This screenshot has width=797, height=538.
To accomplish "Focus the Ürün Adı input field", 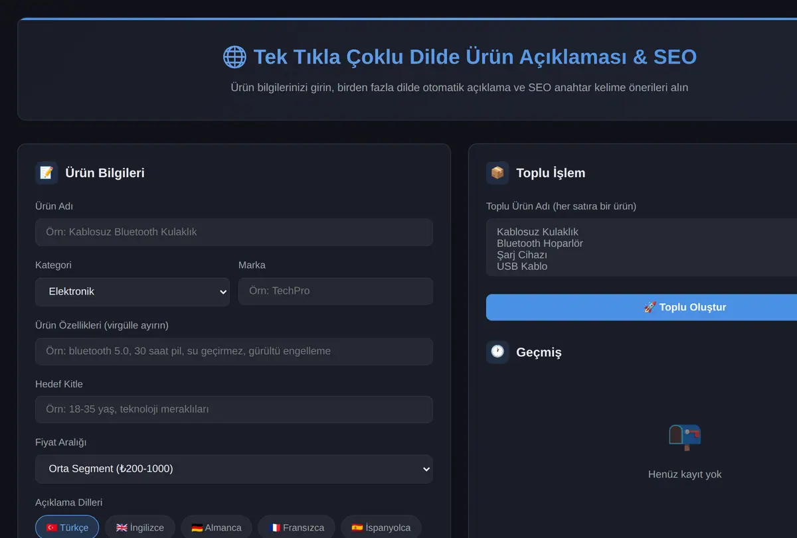I will coord(234,232).
